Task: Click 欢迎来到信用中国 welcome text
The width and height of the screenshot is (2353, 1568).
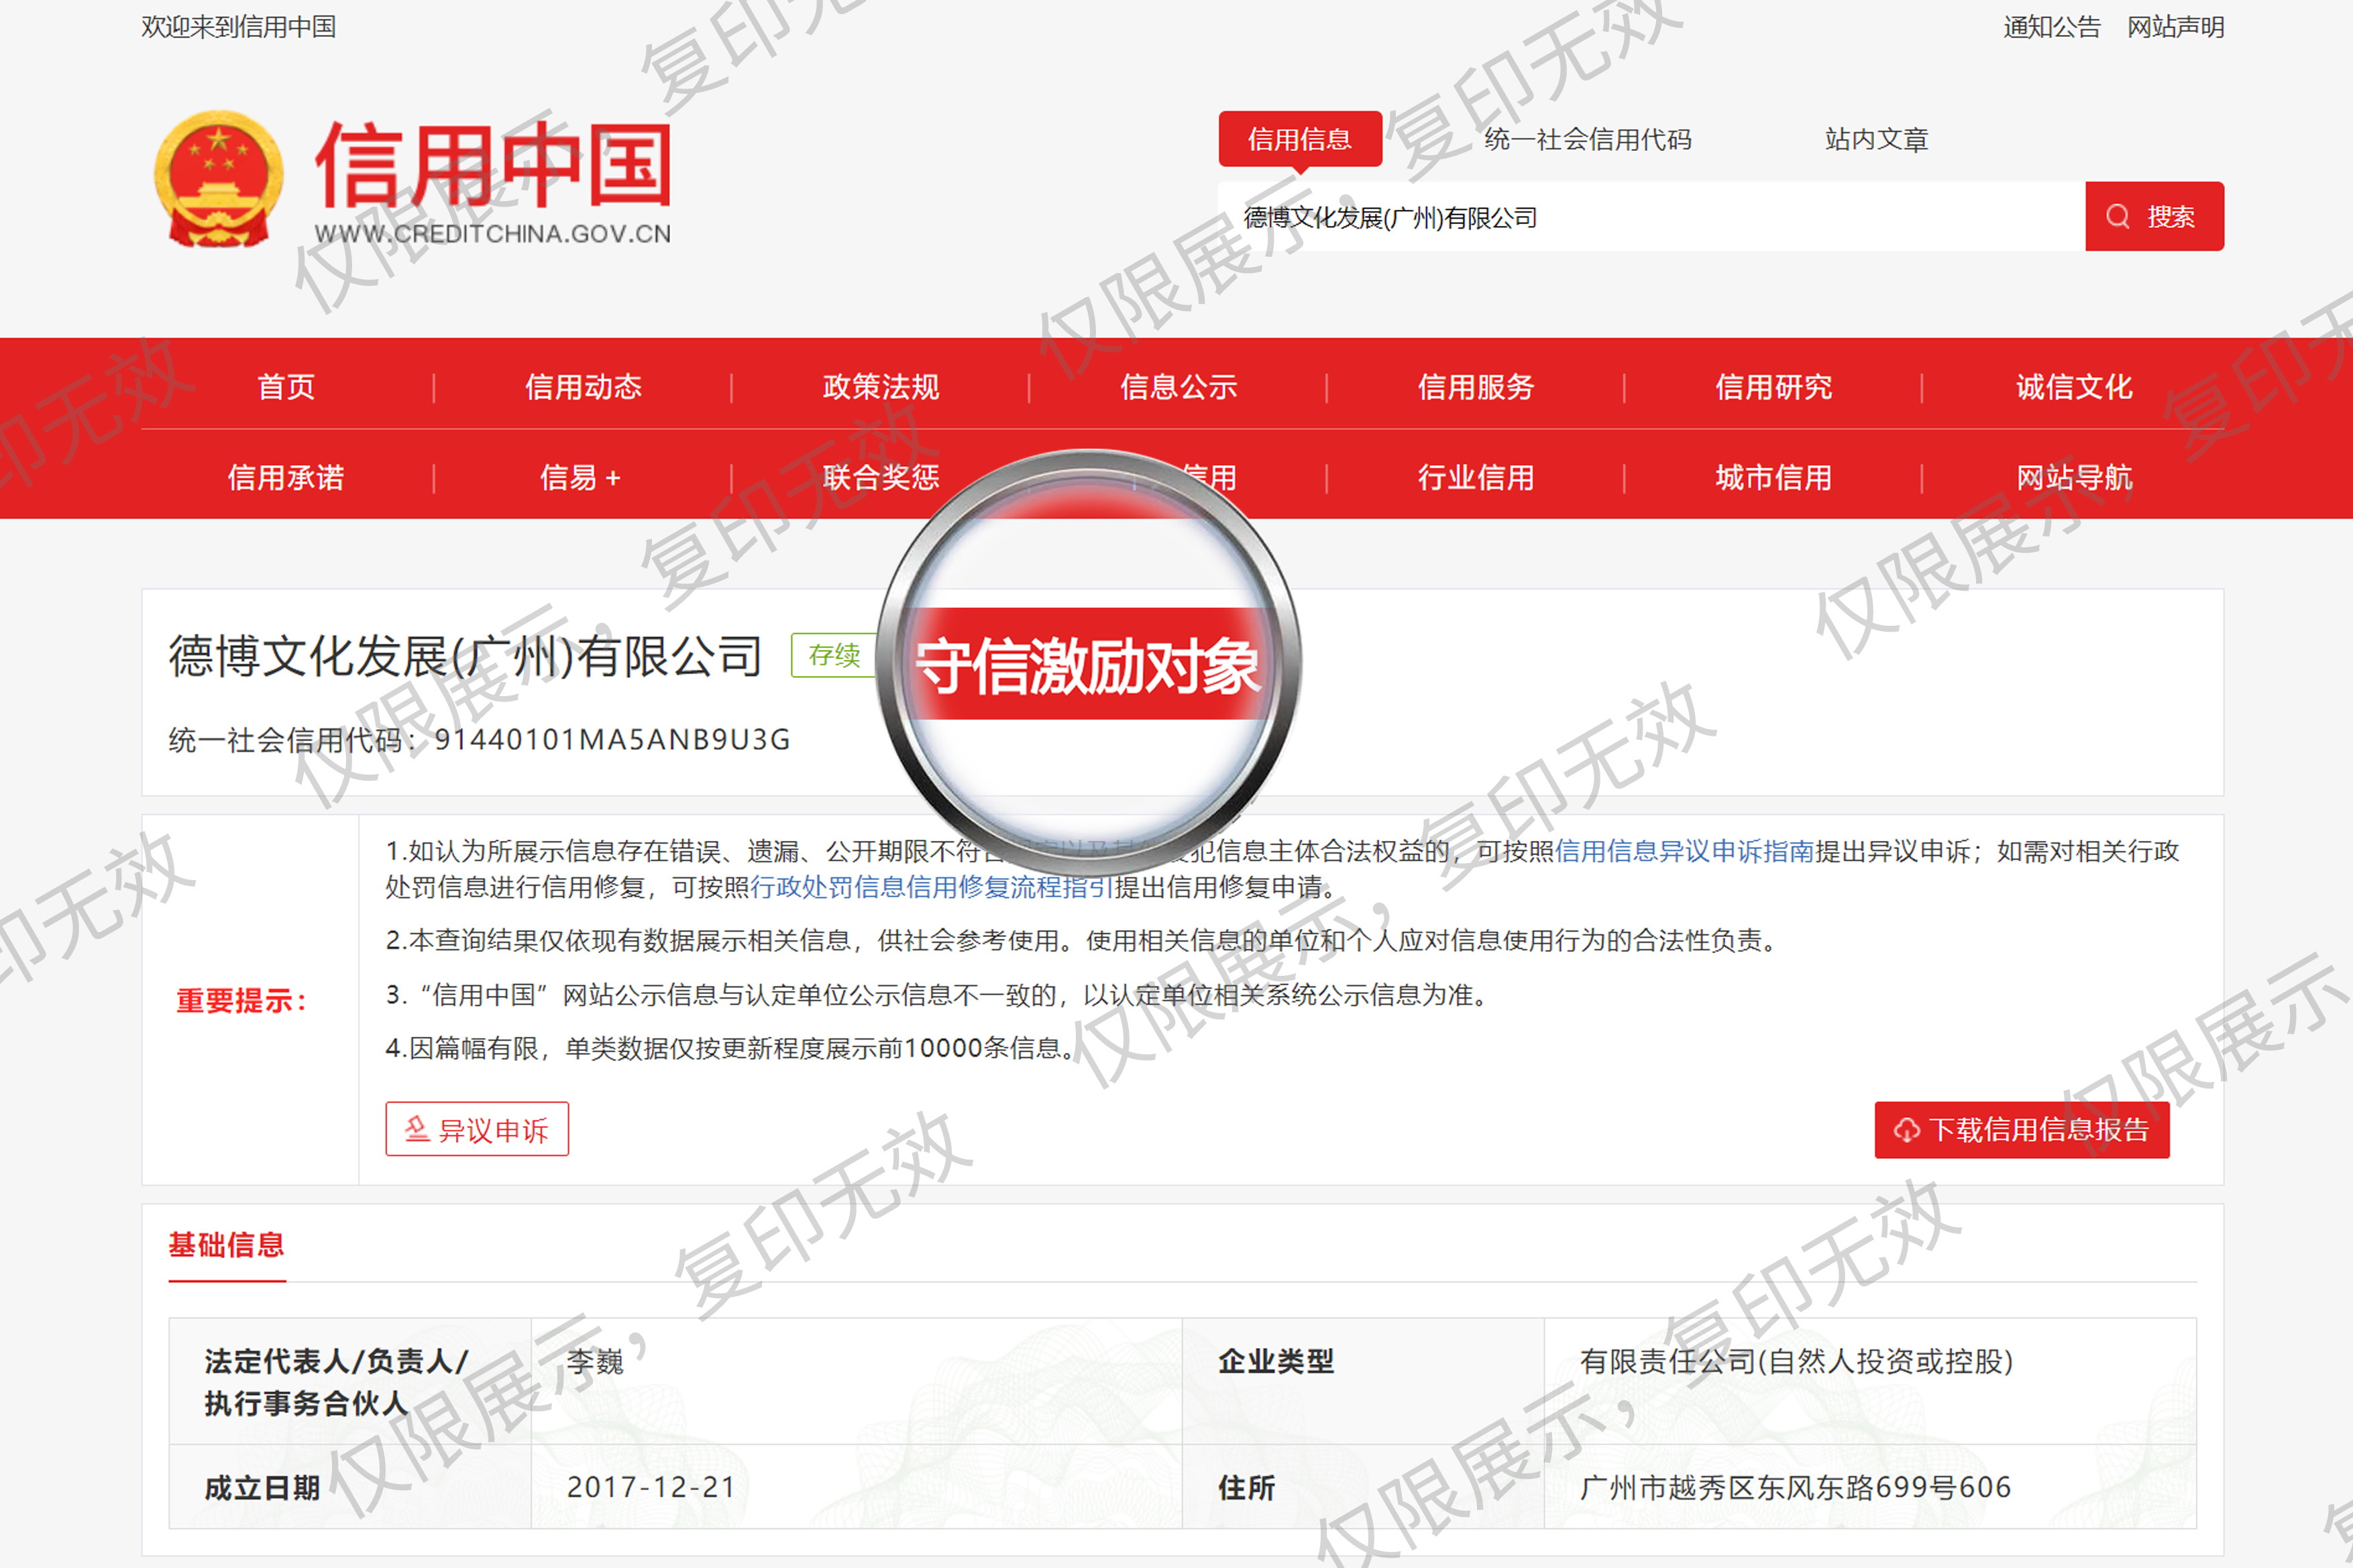Action: coord(238,27)
